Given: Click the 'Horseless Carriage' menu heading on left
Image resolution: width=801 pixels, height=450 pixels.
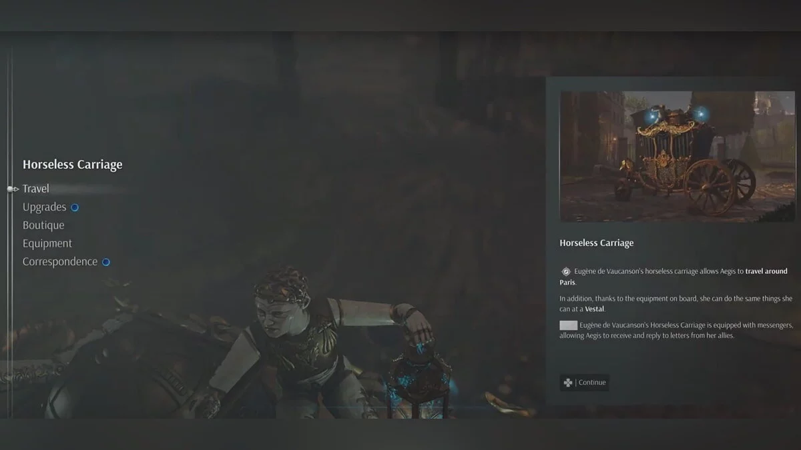Looking at the screenshot, I should coord(73,165).
